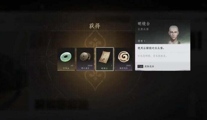This screenshot has height=120, width=207.
Task: Click the ornament above the reward row
Action: point(95,40)
